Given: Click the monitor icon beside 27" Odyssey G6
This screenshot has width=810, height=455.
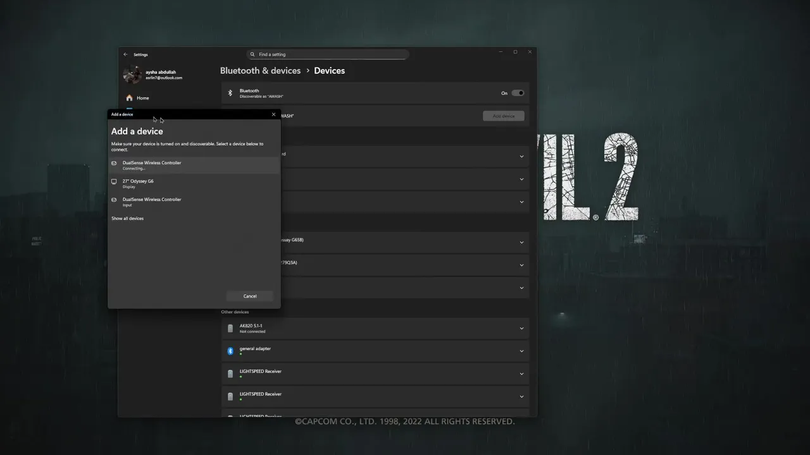Looking at the screenshot, I should point(114,181).
